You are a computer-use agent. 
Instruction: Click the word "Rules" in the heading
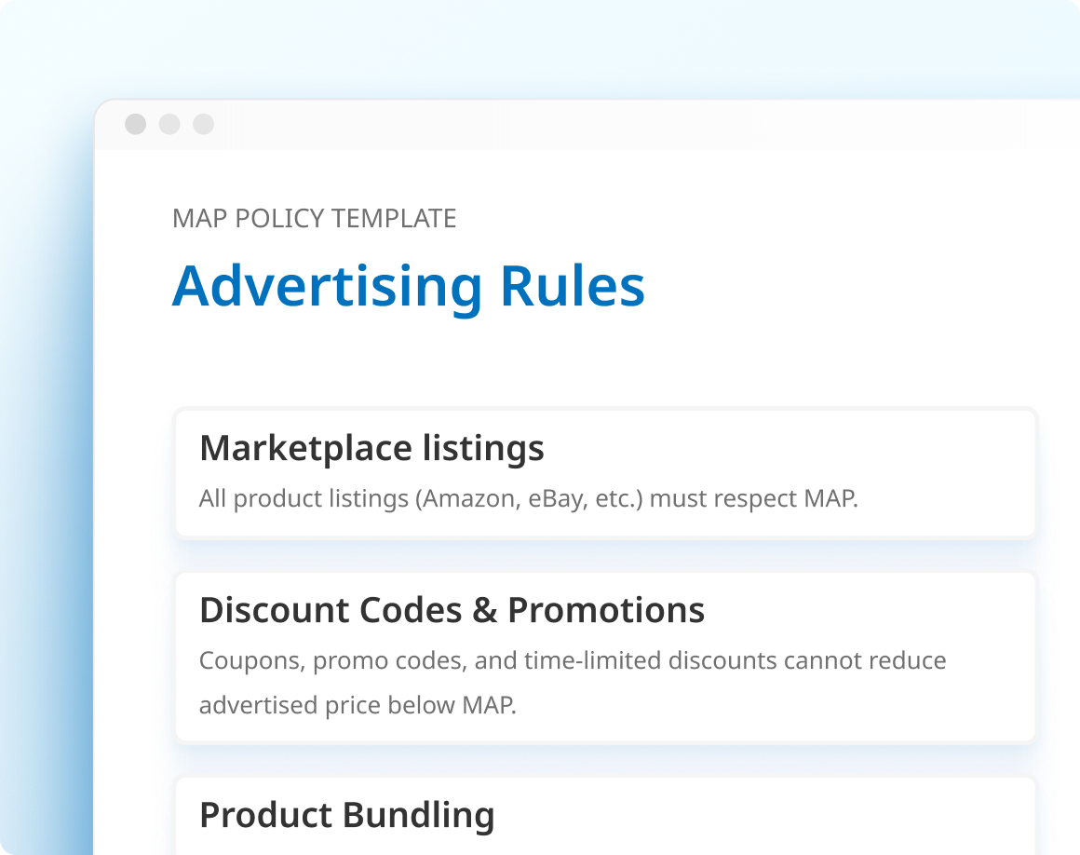573,286
